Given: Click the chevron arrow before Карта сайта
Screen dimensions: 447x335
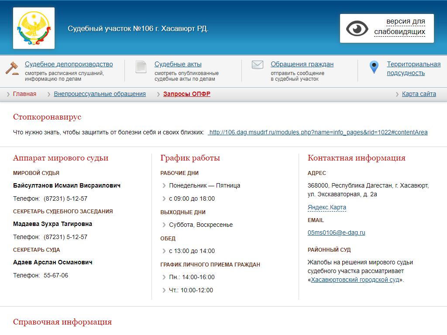Looking at the screenshot, I should click(x=397, y=94).
